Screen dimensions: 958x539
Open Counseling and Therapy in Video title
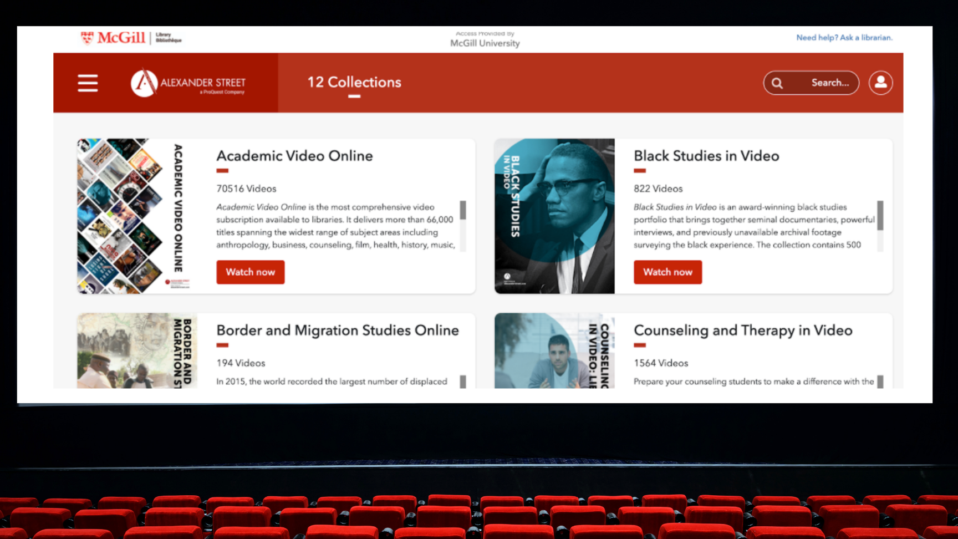coord(743,330)
